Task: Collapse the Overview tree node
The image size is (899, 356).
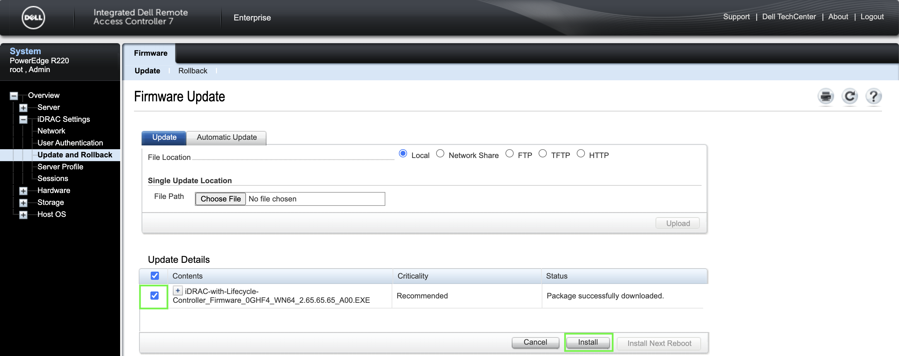Action: (x=14, y=96)
